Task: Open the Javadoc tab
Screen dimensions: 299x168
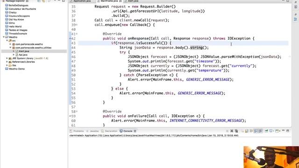Action: click(x=93, y=131)
